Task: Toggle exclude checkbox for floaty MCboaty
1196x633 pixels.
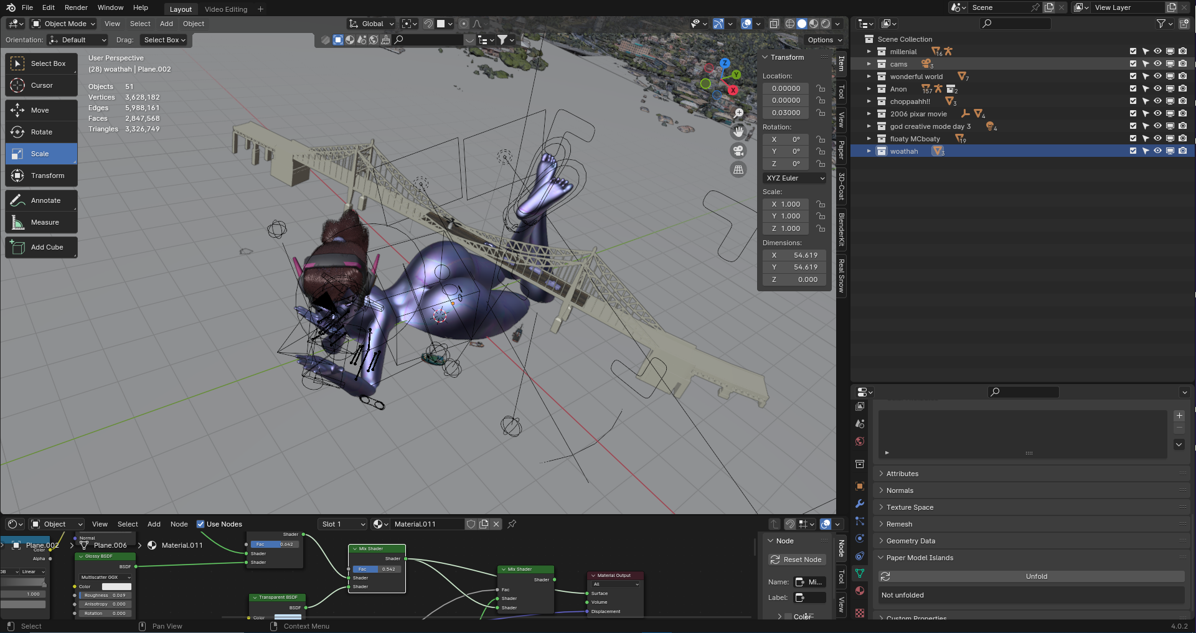Action: coord(1133,139)
